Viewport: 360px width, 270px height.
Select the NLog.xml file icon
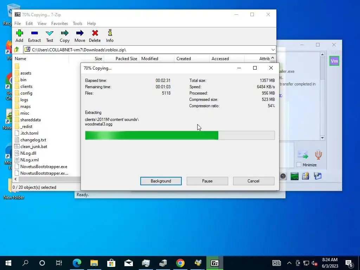17,160
